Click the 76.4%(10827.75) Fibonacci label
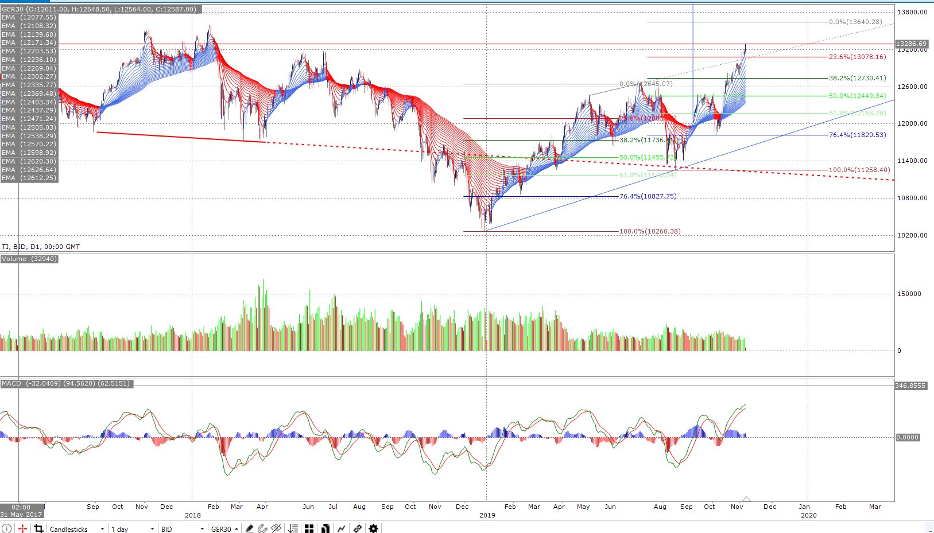Image resolution: width=934 pixels, height=533 pixels. [x=648, y=196]
